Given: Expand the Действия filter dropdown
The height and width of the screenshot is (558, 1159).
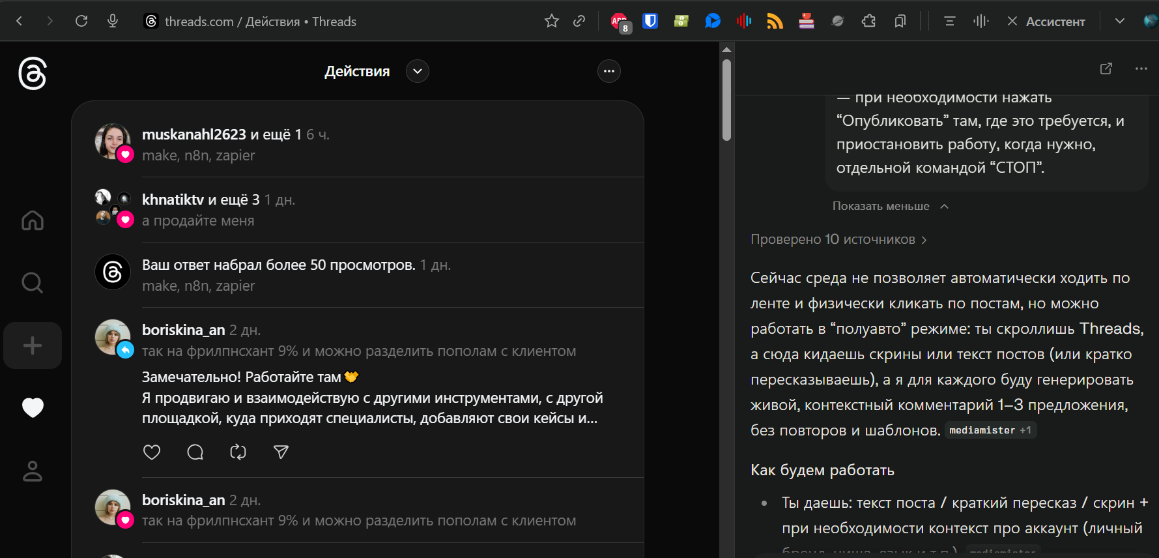Looking at the screenshot, I should [x=418, y=71].
